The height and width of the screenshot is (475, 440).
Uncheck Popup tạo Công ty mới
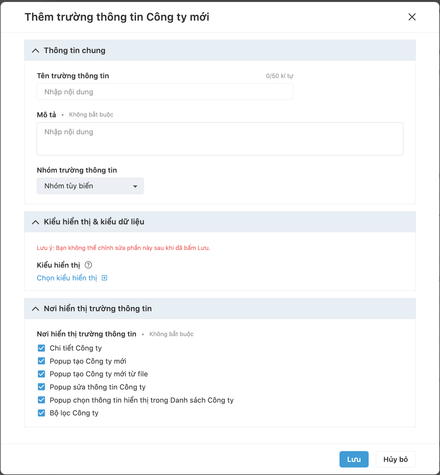42,361
